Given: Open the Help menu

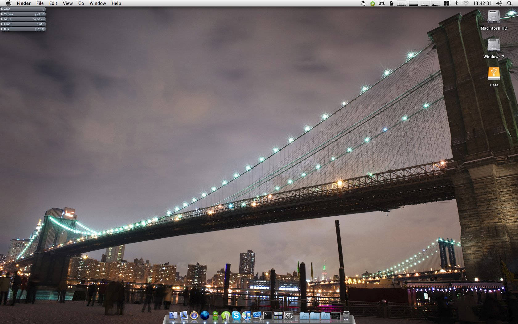Looking at the screenshot, I should pyautogui.click(x=116, y=3).
